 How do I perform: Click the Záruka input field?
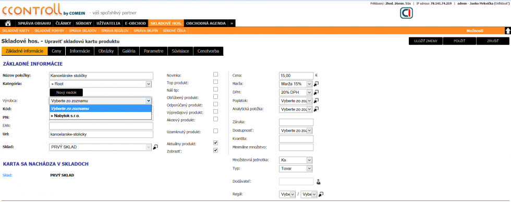[x=296, y=122]
